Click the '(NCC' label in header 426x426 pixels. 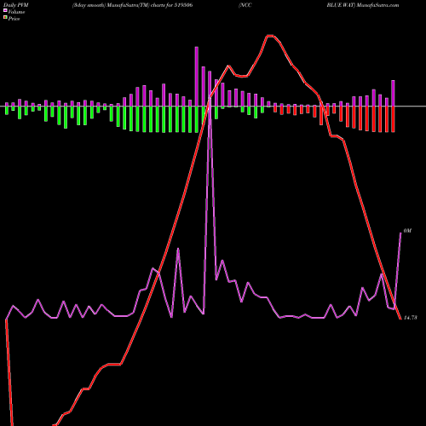245,5
